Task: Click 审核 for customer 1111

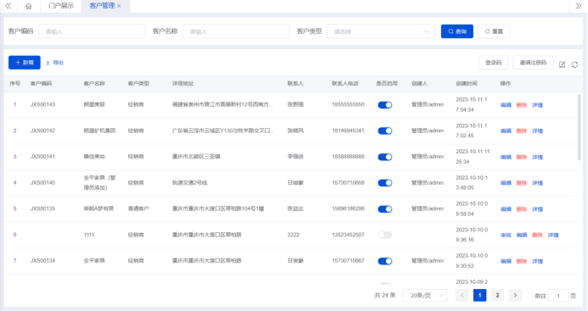Action: pos(506,236)
